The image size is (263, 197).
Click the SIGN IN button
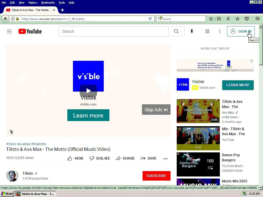pyautogui.click(x=241, y=31)
